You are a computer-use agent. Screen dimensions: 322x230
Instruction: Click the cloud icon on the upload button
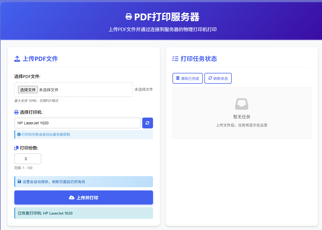point(72,198)
